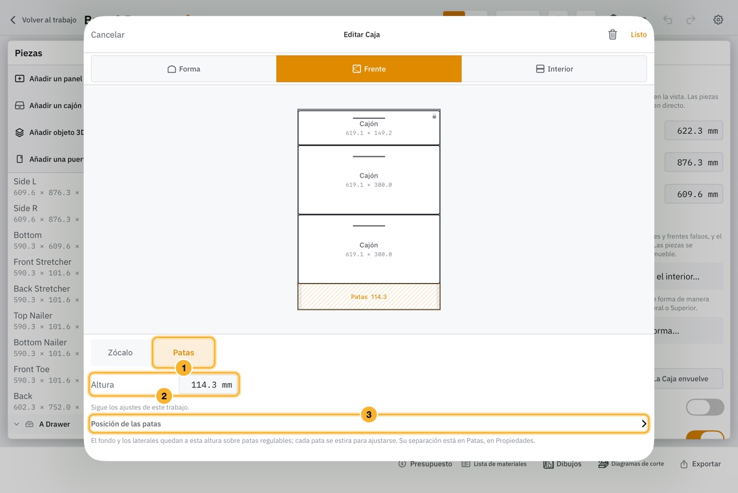
Task: Expand Posición de las patas row
Action: (368, 423)
